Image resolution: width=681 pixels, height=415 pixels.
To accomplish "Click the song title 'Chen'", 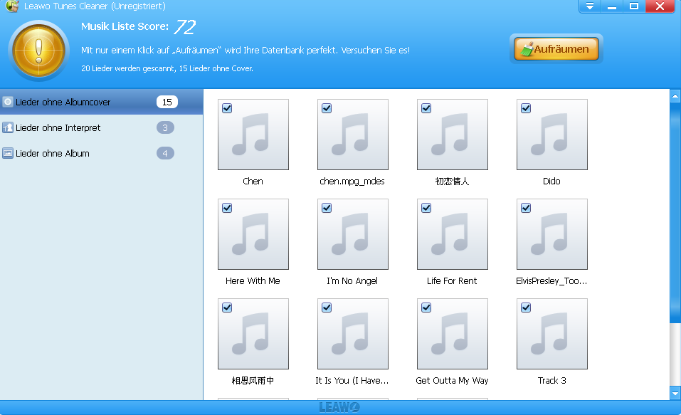I will coord(253,182).
